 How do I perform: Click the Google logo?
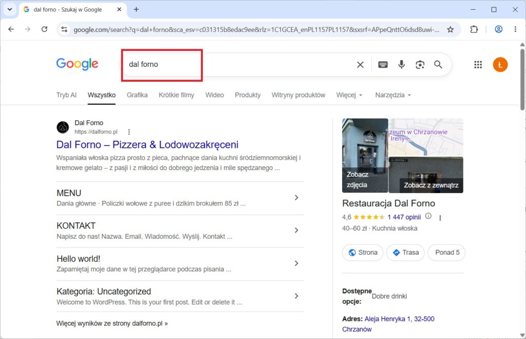tap(77, 64)
